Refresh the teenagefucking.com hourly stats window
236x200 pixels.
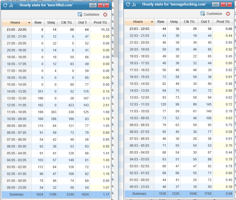click(128, 4)
